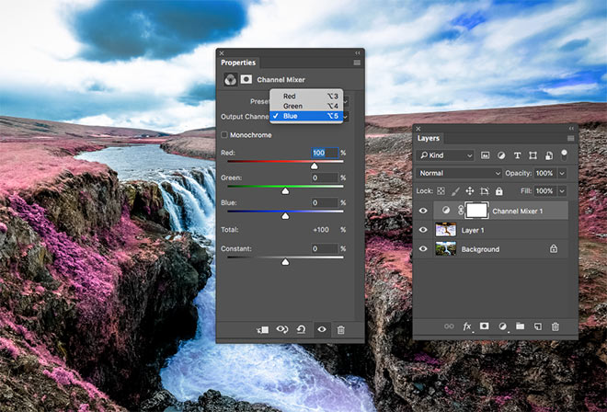Hide Layer 1 using its eye icon
This screenshot has width=607, height=412.
click(423, 230)
